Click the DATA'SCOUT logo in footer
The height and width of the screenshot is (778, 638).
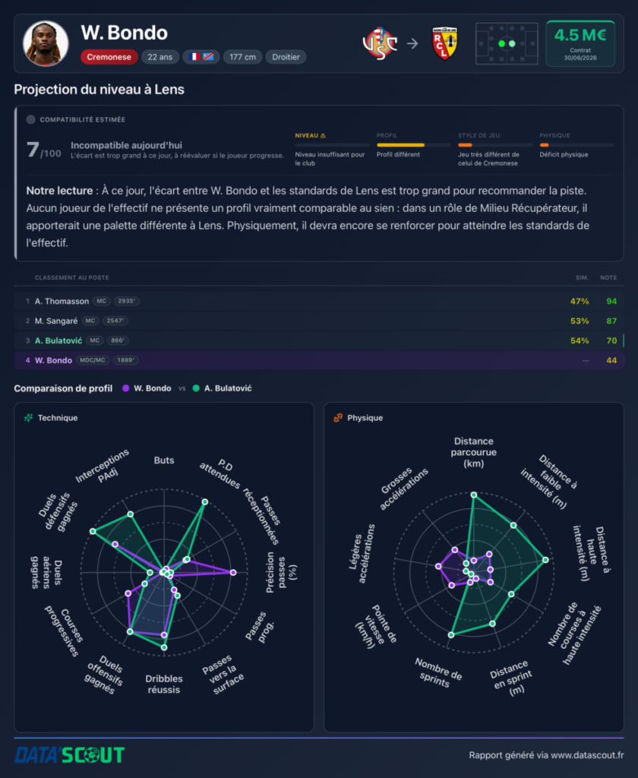69,755
